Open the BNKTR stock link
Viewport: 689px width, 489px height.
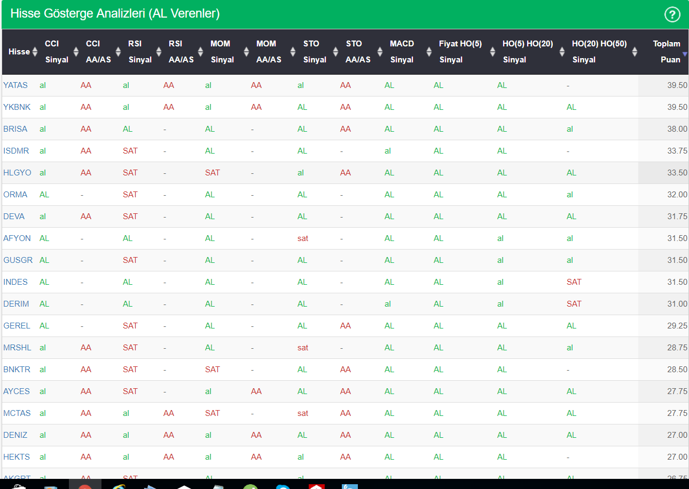[x=17, y=370]
